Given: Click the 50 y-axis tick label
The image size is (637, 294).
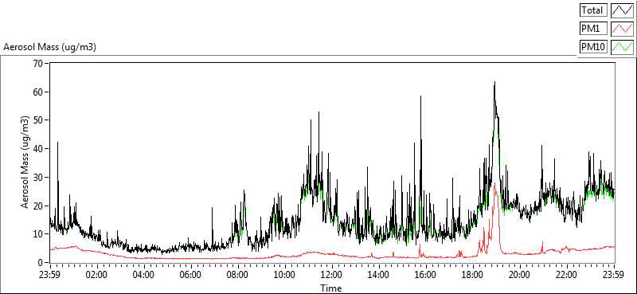Looking at the screenshot, I should pyautogui.click(x=38, y=120).
